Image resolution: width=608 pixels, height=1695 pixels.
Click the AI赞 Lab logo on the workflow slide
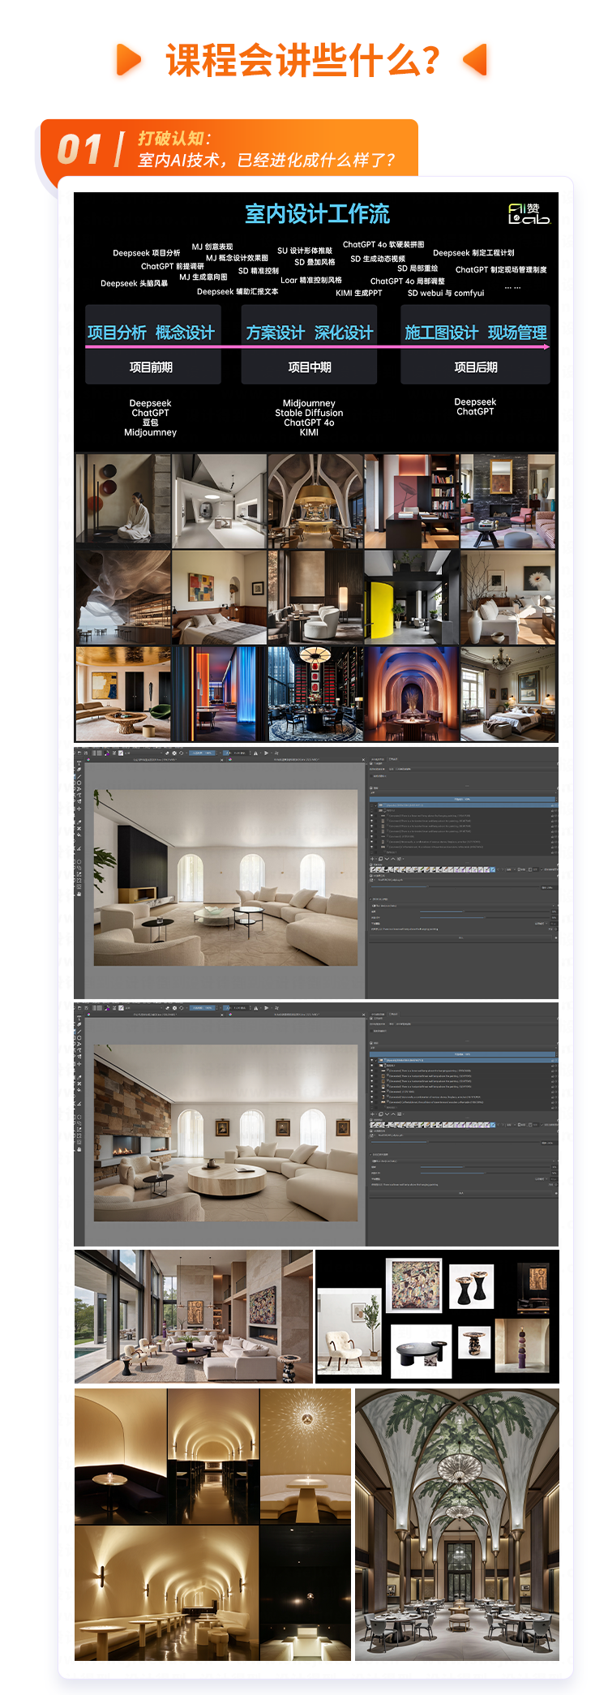[529, 214]
